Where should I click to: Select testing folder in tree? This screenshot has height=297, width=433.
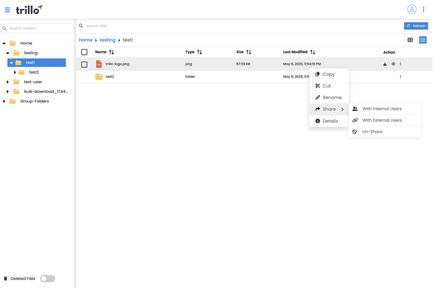click(x=31, y=53)
